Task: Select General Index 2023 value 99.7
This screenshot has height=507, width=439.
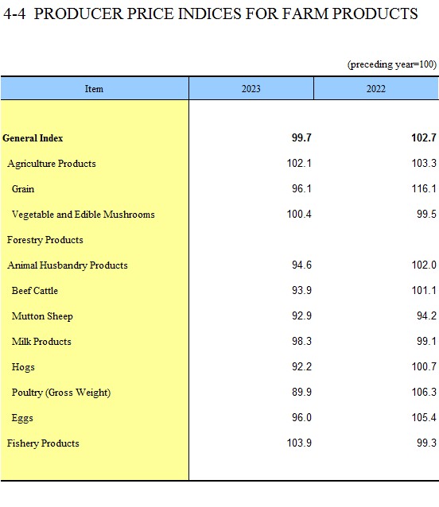Action: coord(301,137)
